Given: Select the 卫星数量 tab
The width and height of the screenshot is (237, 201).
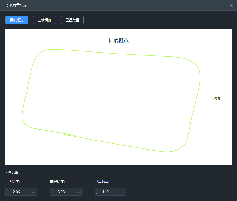Looking at the screenshot, I should [x=72, y=20].
